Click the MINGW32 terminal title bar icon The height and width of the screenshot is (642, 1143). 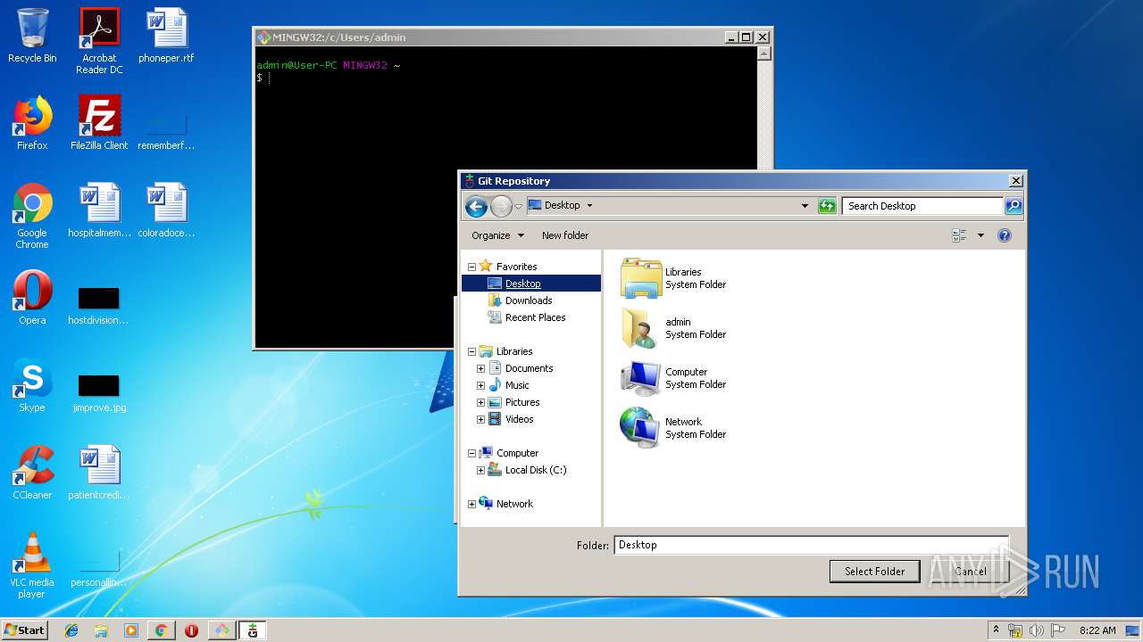[x=263, y=37]
